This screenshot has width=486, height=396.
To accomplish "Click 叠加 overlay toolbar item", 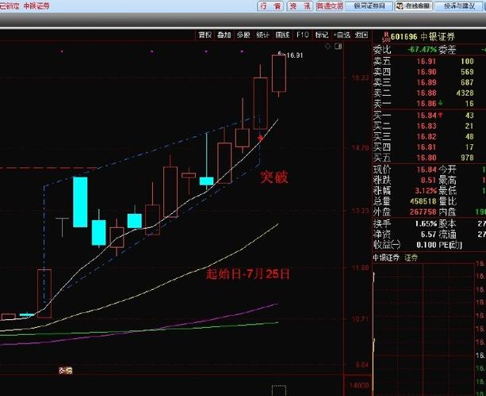I will (x=224, y=35).
